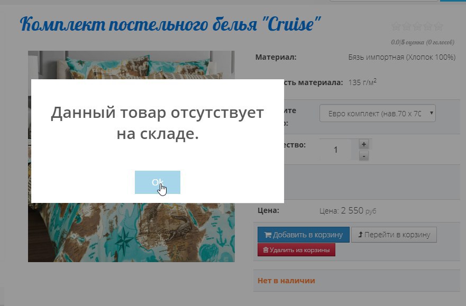Image resolution: width=466 pixels, height=306 pixels.
Task: Open the Евро комплект size dropdown
Action: (x=378, y=114)
